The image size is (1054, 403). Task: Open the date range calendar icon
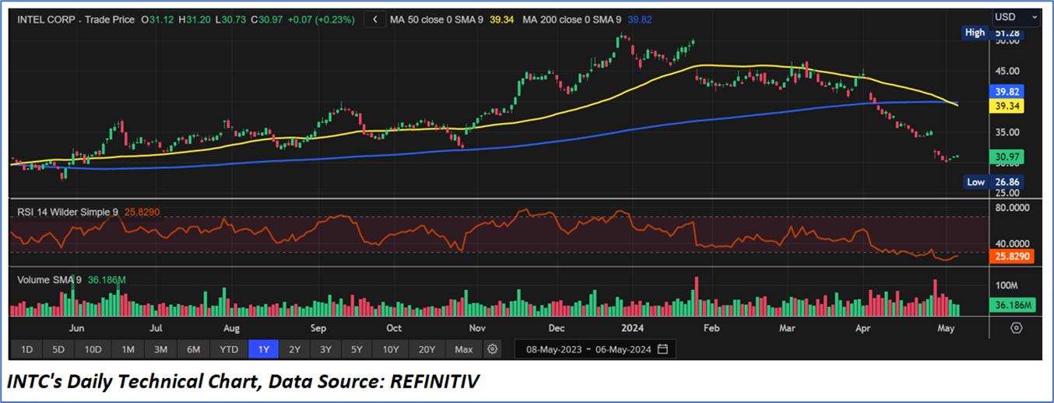point(662,349)
